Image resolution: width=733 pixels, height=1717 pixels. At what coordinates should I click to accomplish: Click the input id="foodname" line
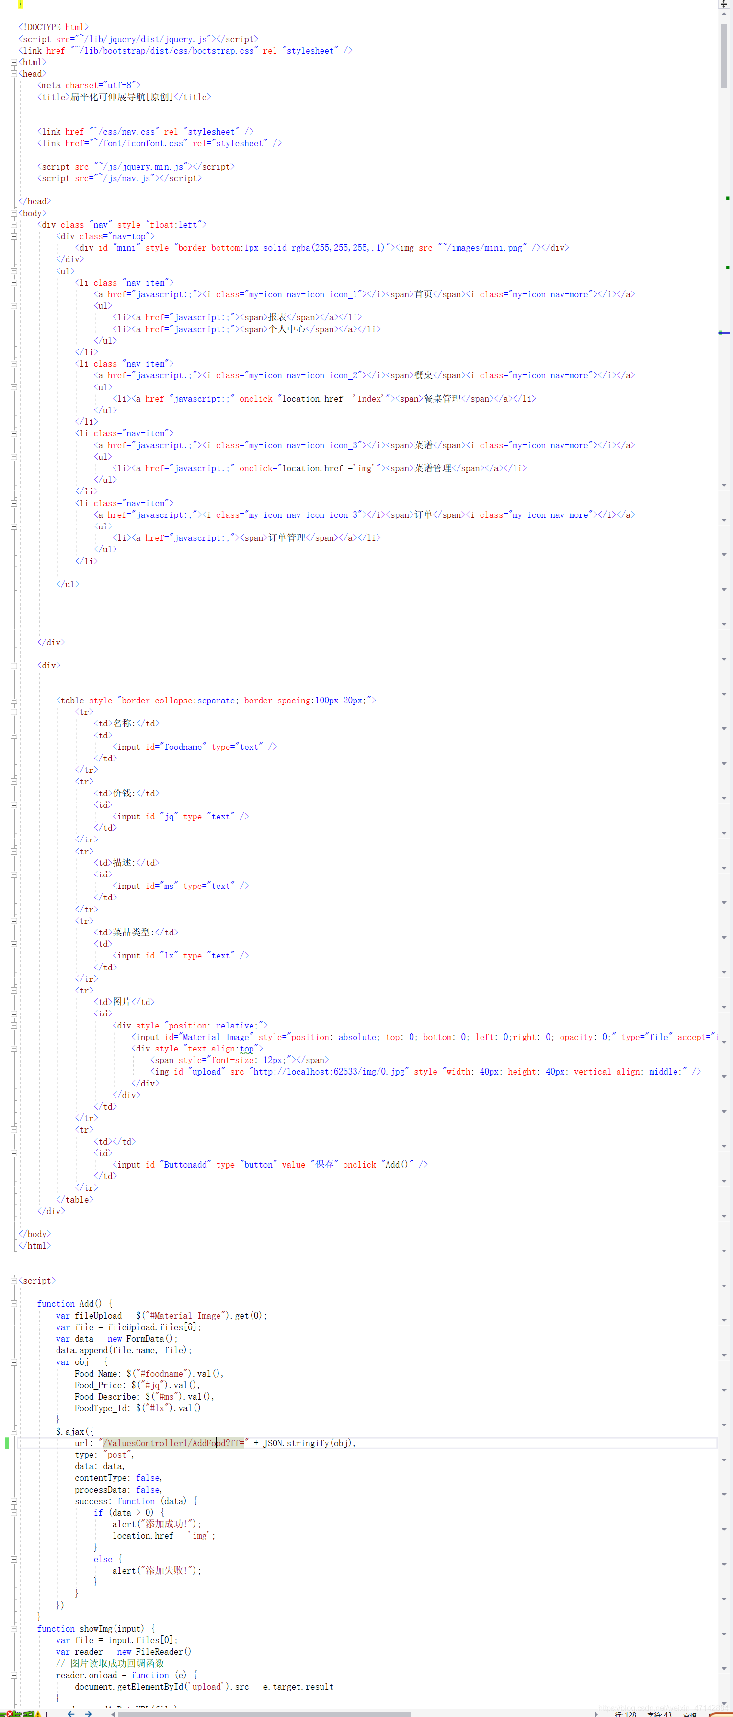[x=195, y=747]
